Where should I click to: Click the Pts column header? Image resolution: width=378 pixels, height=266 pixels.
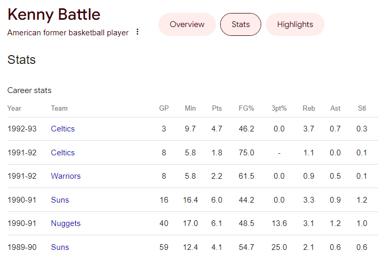pyautogui.click(x=217, y=108)
